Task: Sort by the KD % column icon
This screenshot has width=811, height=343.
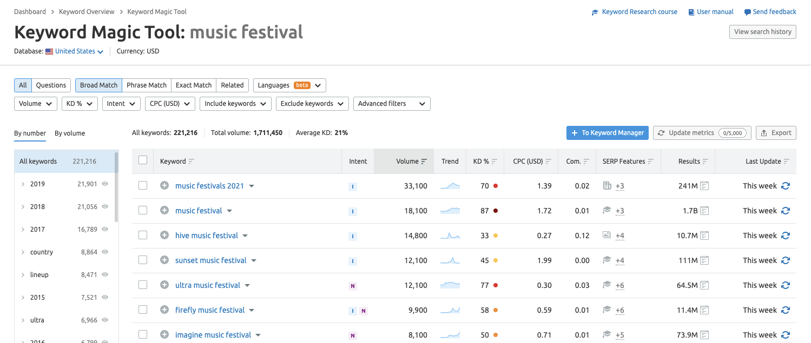Action: coord(494,162)
